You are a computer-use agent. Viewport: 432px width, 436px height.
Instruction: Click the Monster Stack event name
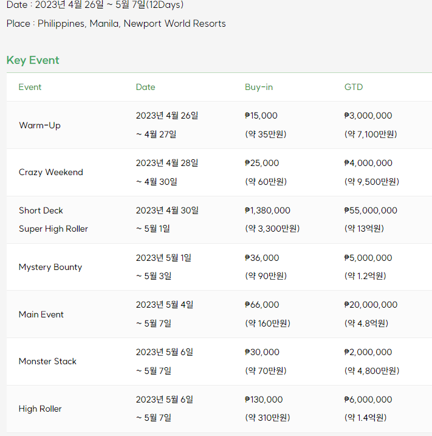(47, 361)
